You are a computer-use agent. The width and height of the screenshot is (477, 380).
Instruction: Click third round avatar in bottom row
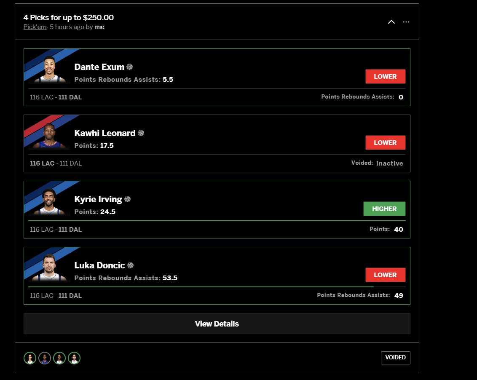(x=59, y=358)
